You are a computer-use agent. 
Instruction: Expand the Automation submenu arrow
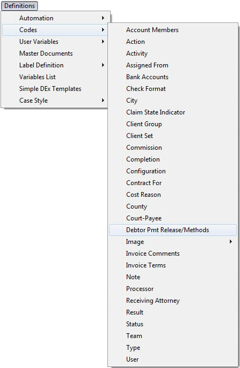click(103, 18)
